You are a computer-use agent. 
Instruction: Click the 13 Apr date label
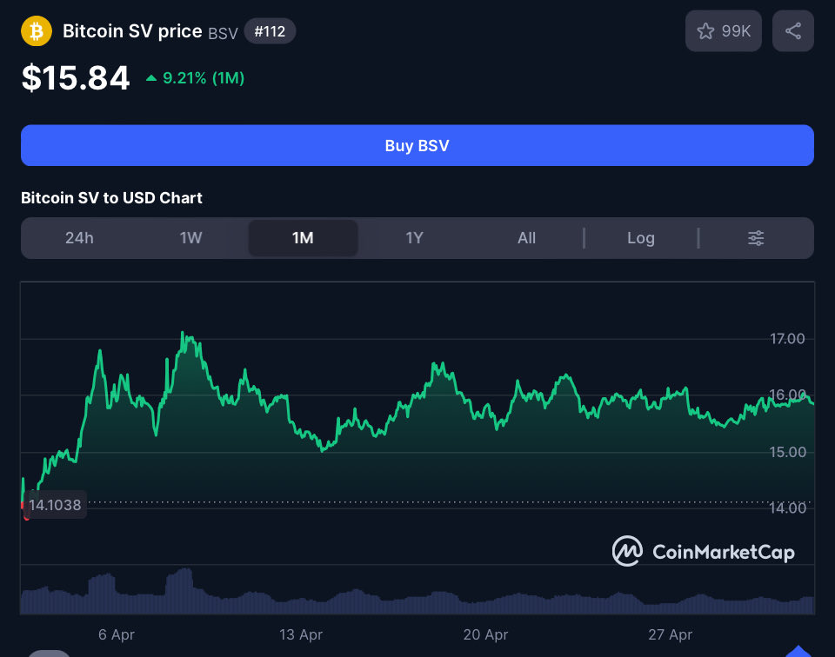click(301, 634)
